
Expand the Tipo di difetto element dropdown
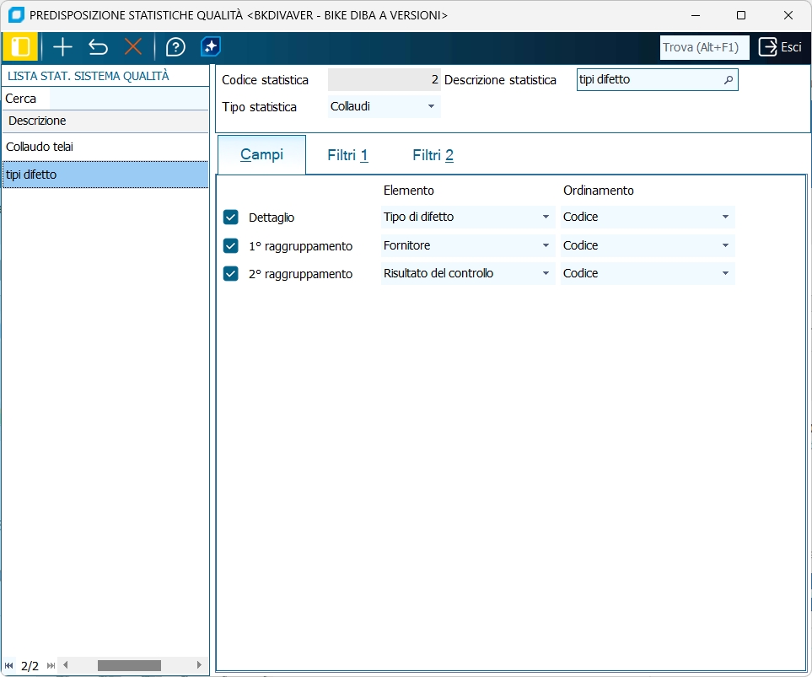click(x=546, y=218)
